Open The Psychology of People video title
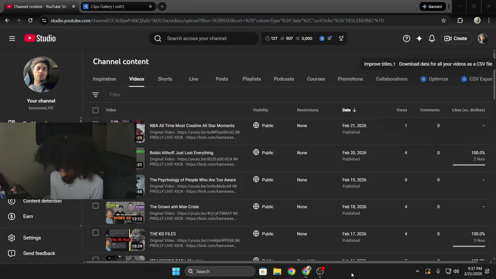Screen dimensions: 496x279 point(193,180)
